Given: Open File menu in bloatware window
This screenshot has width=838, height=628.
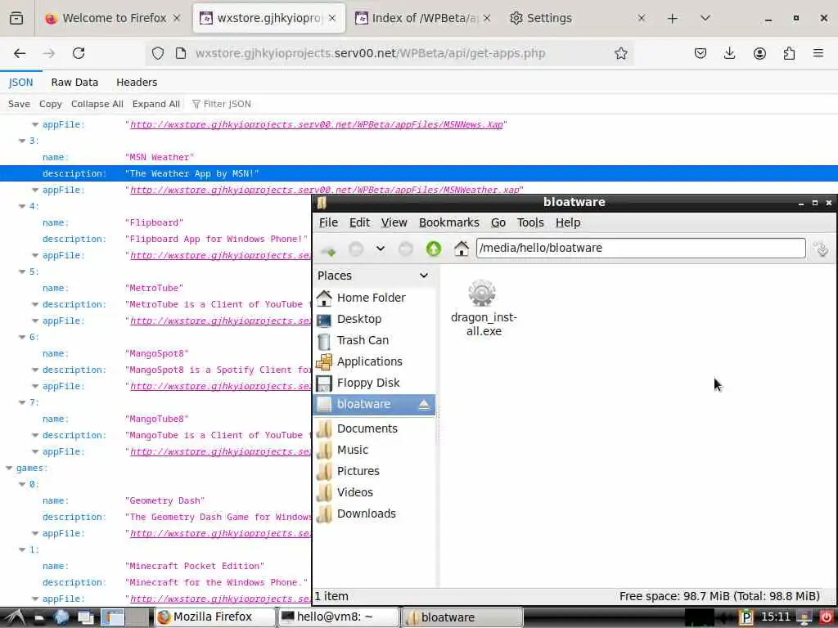Looking at the screenshot, I should [x=328, y=222].
